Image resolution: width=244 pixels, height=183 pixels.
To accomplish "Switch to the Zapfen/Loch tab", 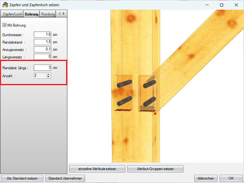I will 12,14.
